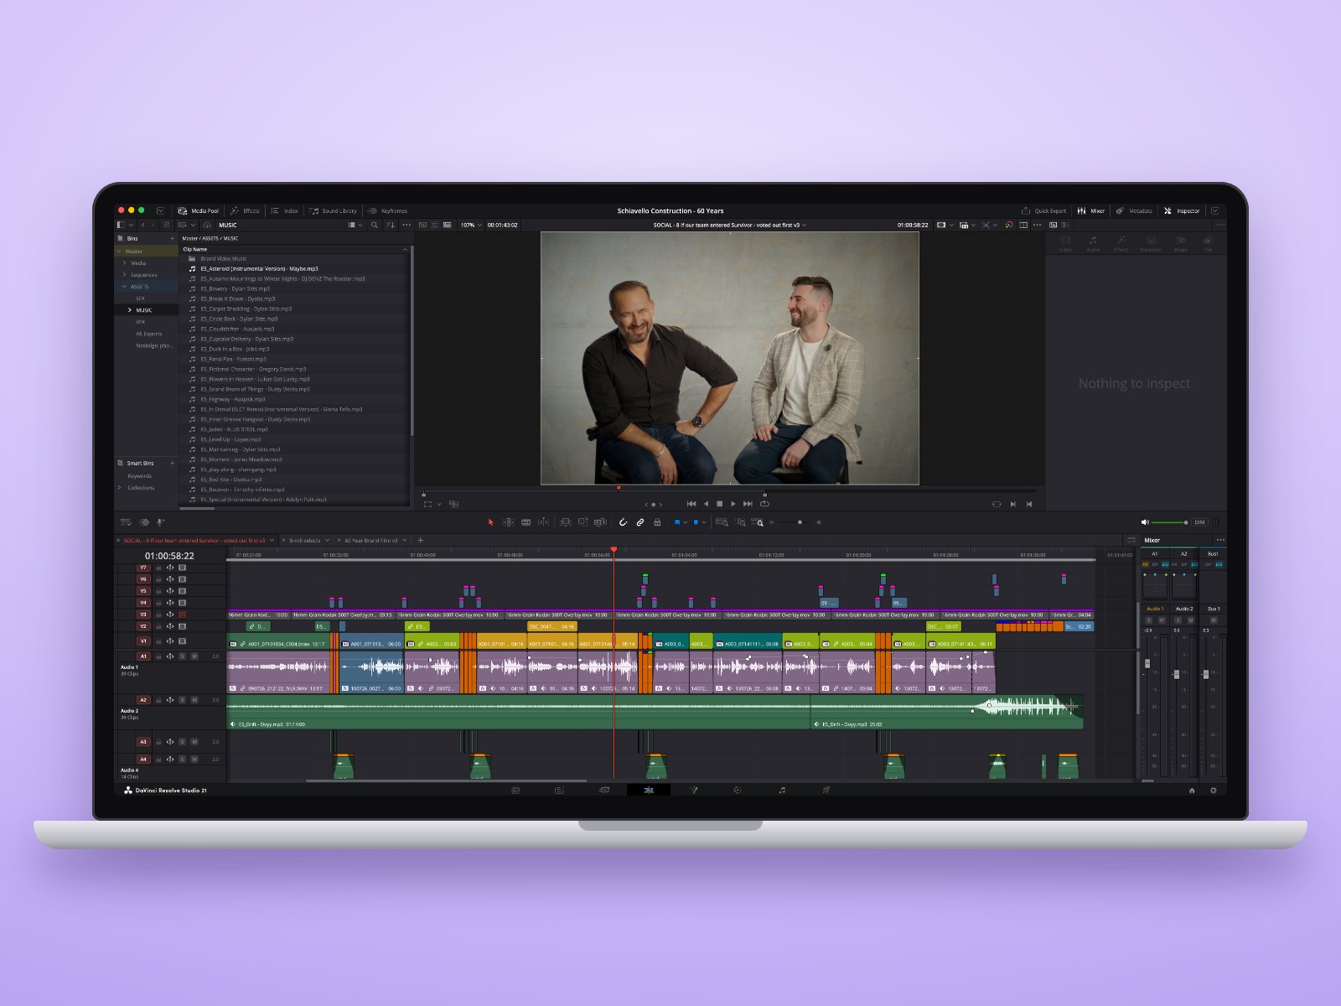
Task: Click the timeline view options icon
Action: (x=127, y=522)
